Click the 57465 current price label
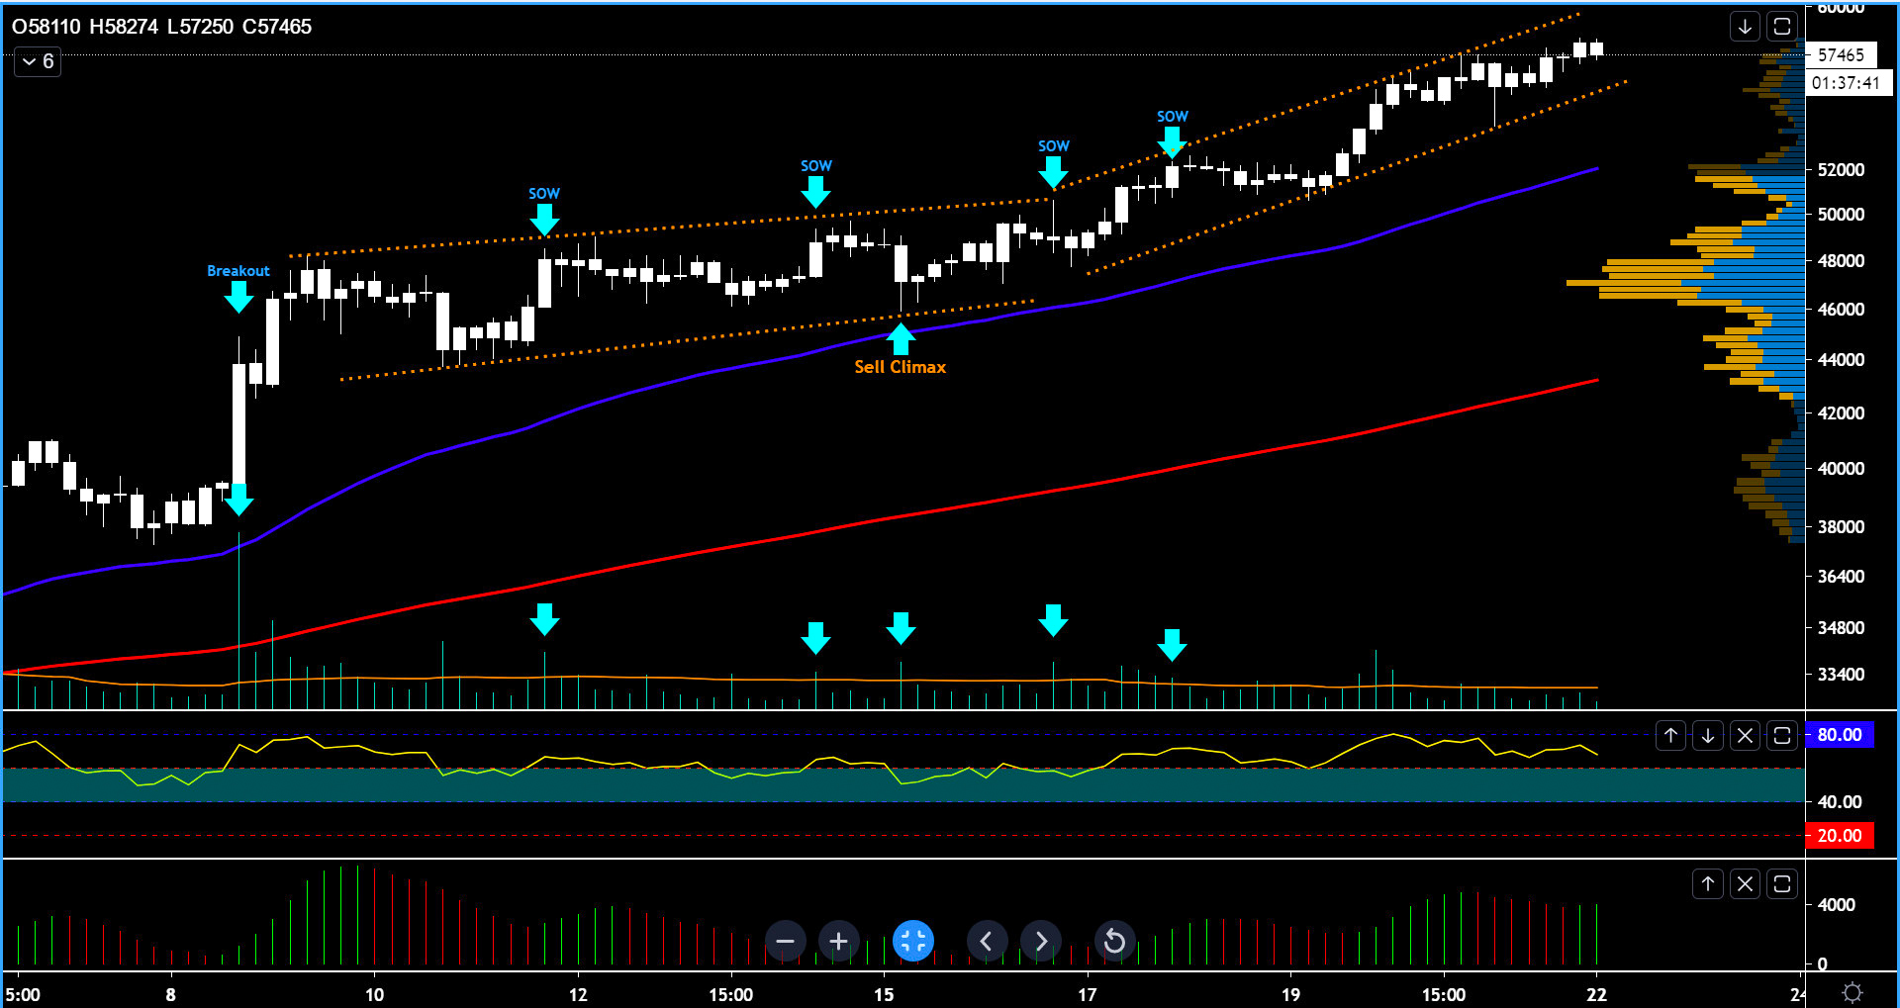The height and width of the screenshot is (1008, 1900). [1841, 55]
